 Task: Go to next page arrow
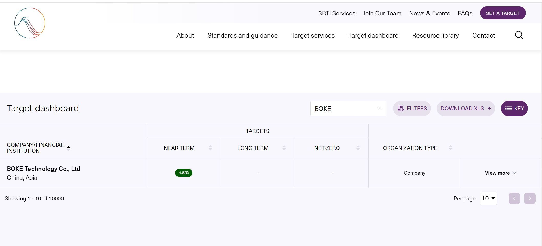[x=530, y=198]
